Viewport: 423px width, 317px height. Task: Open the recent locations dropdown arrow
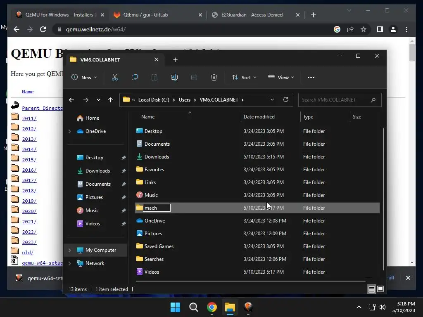coord(98,100)
